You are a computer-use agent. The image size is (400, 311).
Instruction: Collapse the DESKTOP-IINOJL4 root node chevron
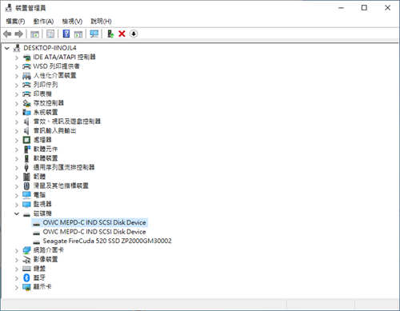[7, 48]
